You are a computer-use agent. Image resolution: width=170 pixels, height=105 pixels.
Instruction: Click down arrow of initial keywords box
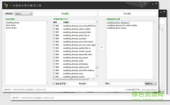click(48, 83)
